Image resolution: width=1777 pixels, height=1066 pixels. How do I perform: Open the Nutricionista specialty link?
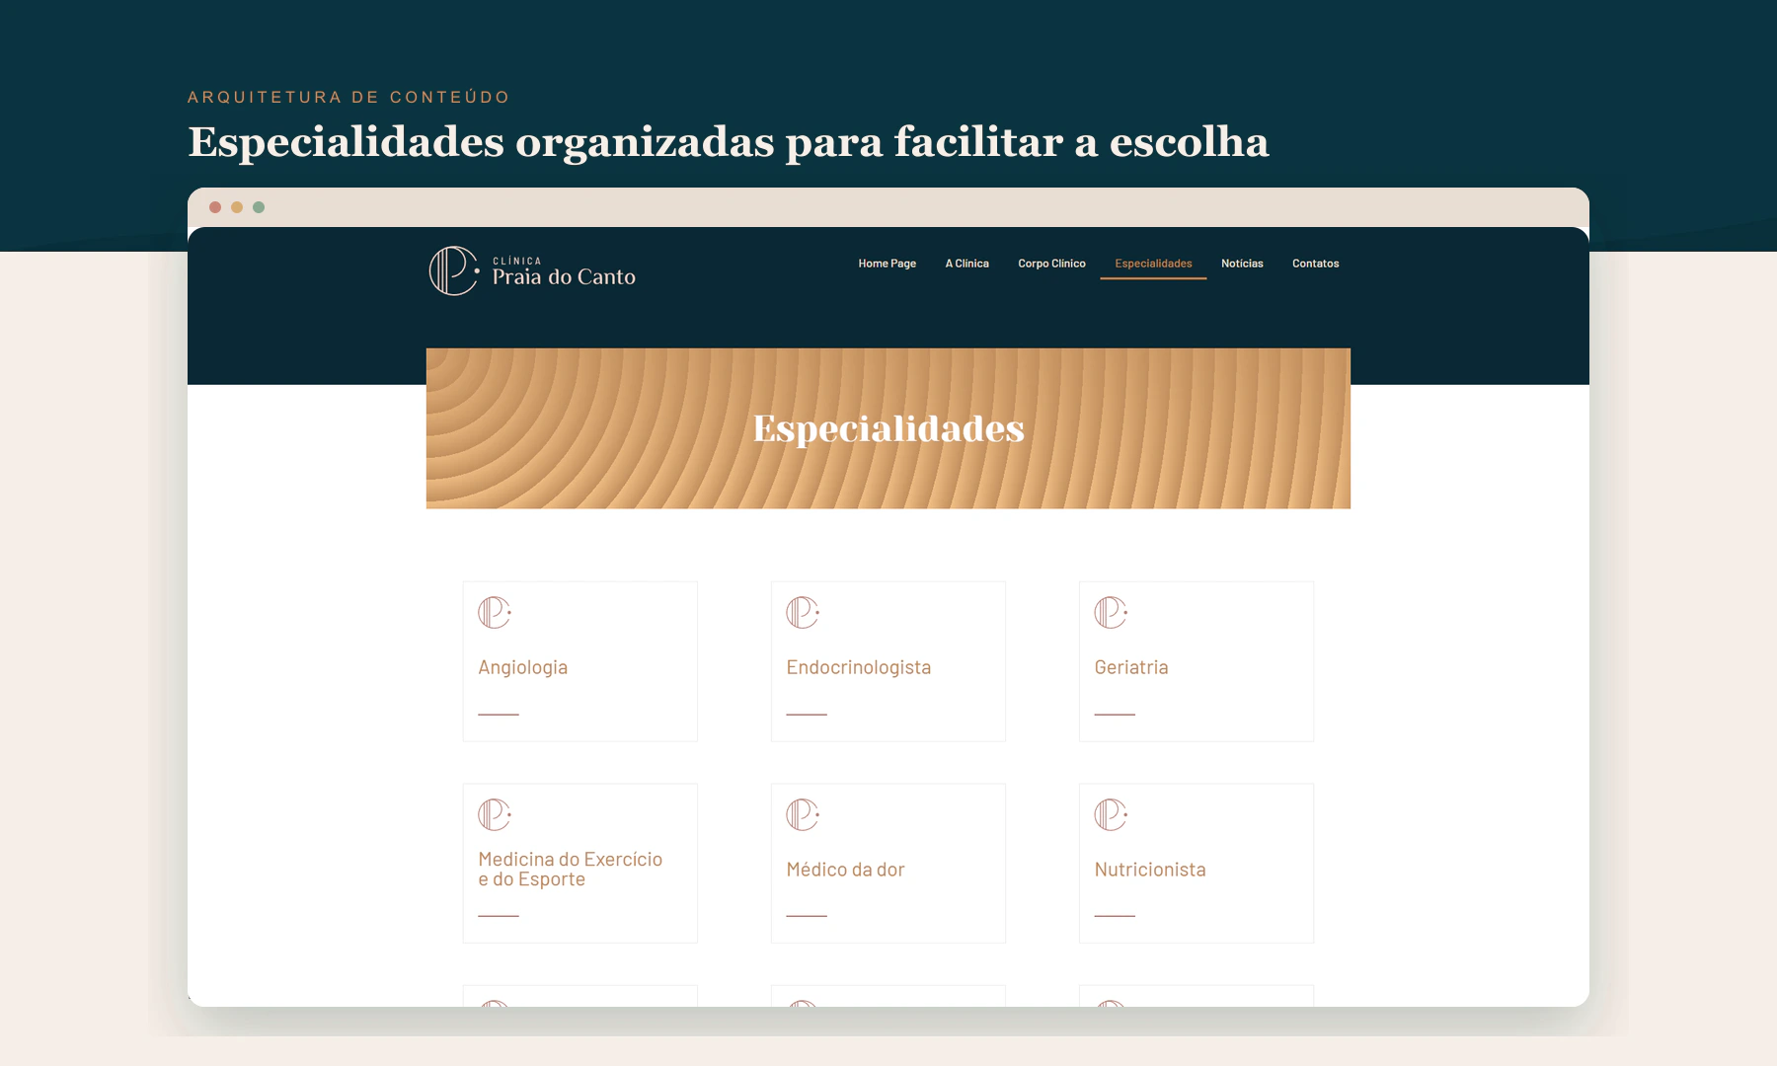point(1150,870)
